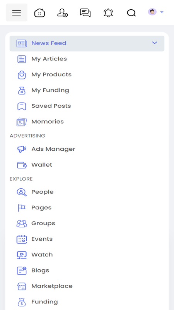The width and height of the screenshot is (174, 310).
Task: Open friend requests add-user icon
Action: click(63, 13)
